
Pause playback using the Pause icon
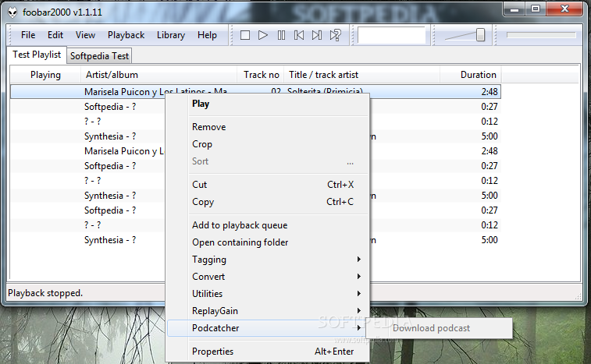(x=281, y=35)
